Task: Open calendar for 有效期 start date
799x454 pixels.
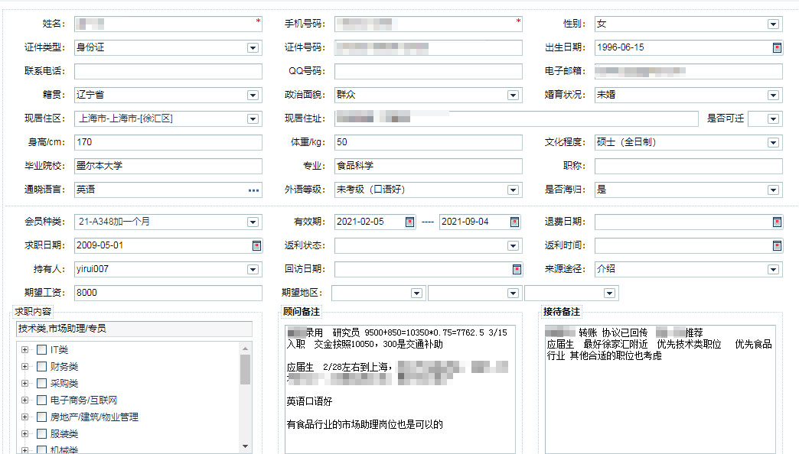Action: 409,222
